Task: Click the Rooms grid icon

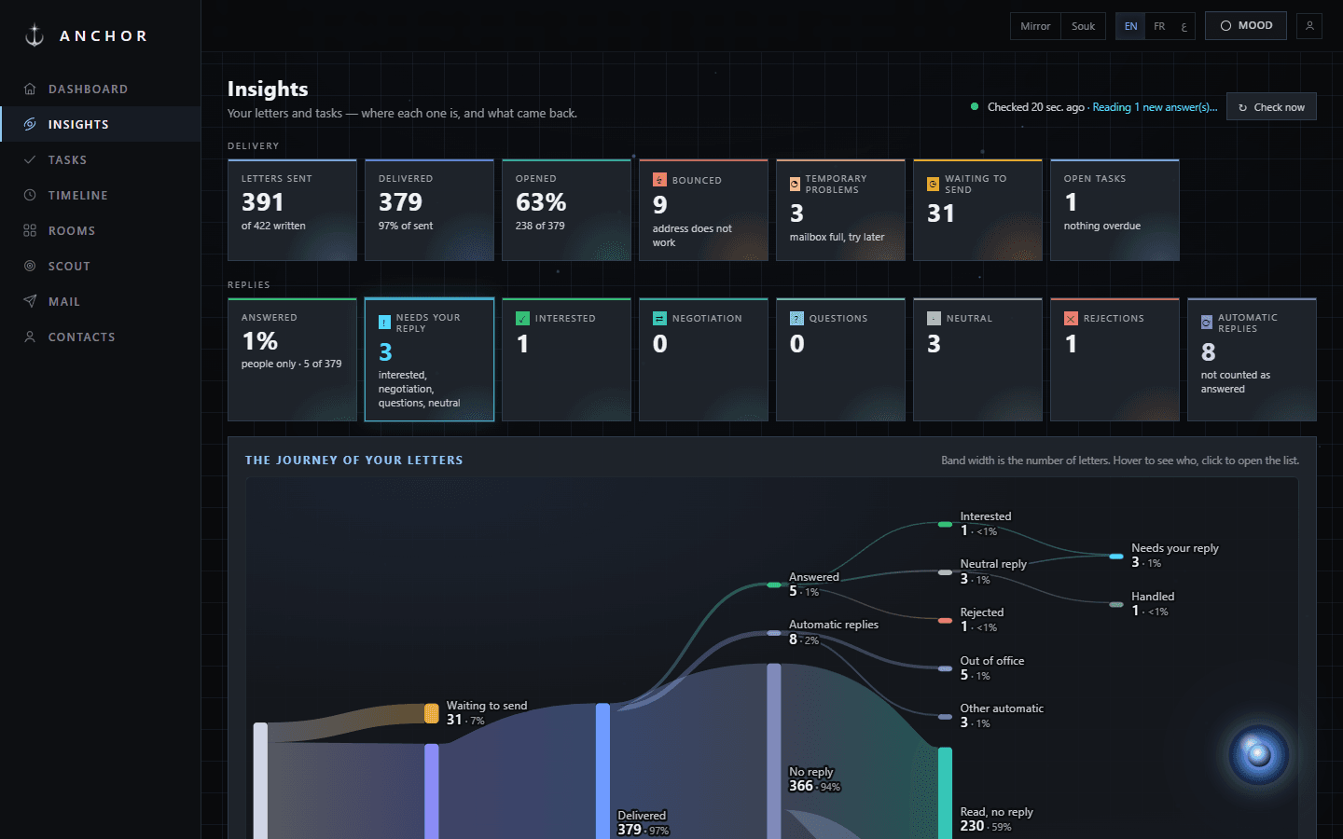Action: click(30, 231)
